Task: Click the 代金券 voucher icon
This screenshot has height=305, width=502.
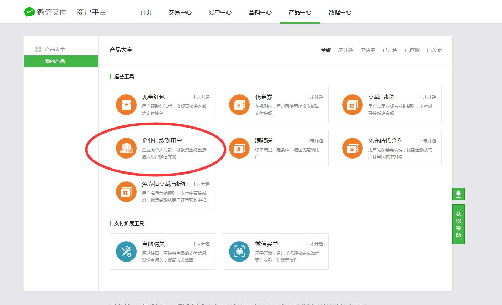Action: 239,105
